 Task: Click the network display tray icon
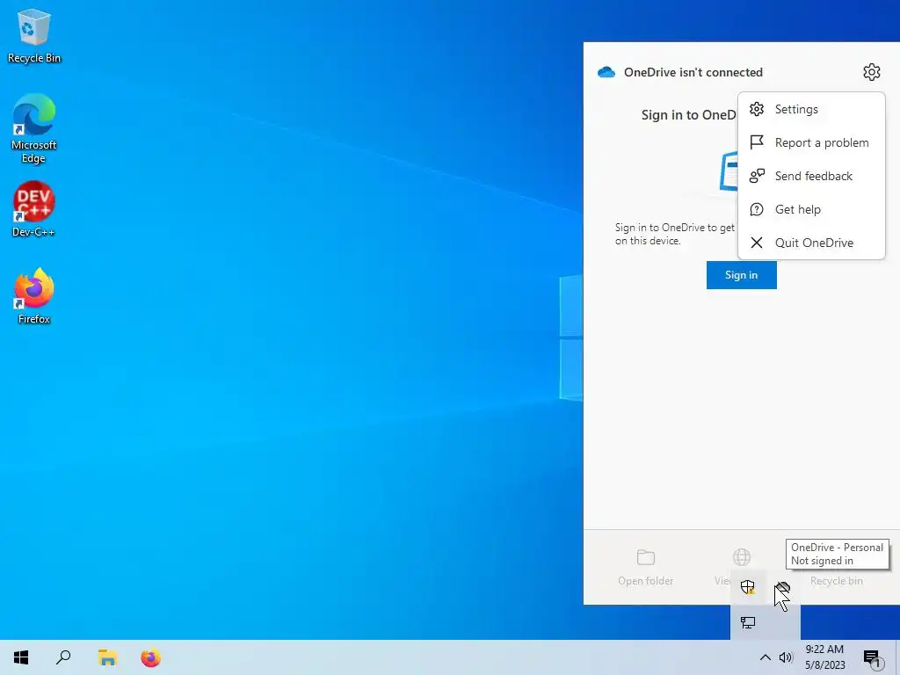click(747, 622)
